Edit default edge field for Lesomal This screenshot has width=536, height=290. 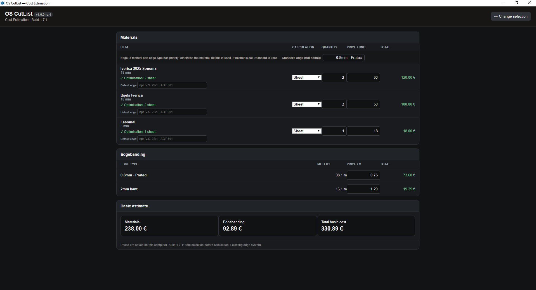pos(172,139)
